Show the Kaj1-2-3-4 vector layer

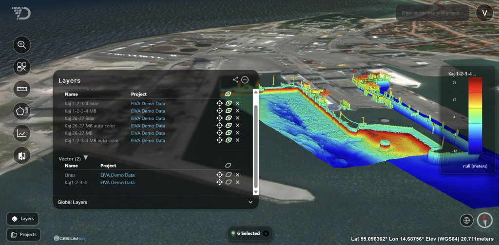(228, 182)
